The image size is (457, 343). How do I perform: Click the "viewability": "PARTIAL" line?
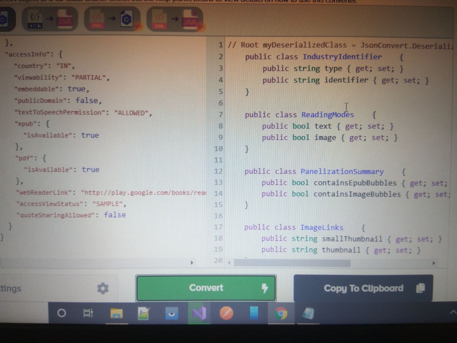[x=61, y=78]
